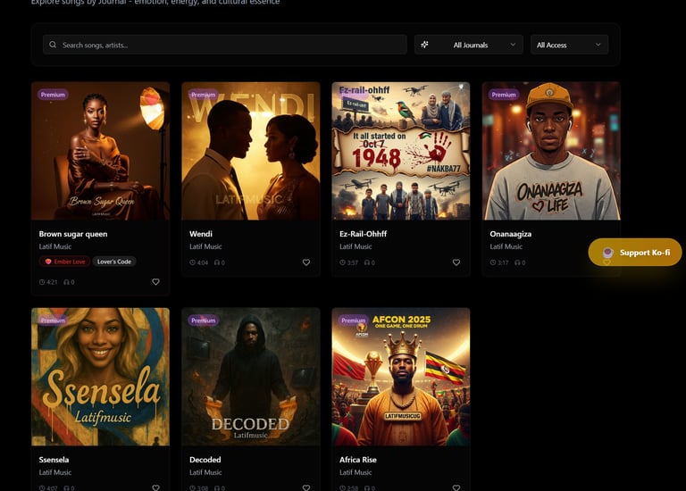Click the clock icon on Brown sugar queen

[42, 282]
